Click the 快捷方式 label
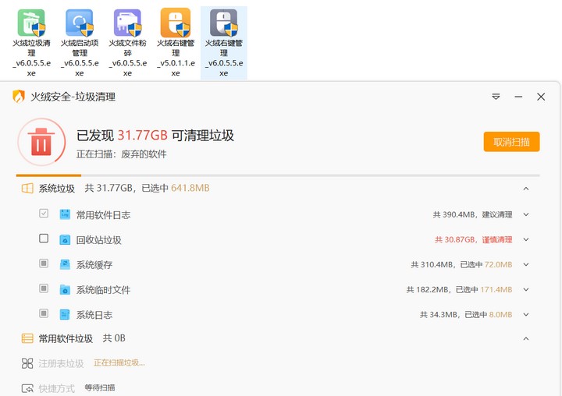This screenshot has height=396, width=562. [57, 388]
